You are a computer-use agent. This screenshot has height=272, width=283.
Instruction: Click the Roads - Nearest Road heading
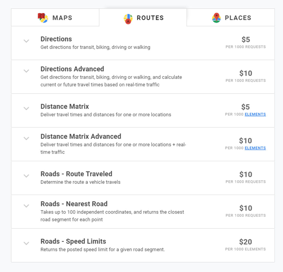74,204
